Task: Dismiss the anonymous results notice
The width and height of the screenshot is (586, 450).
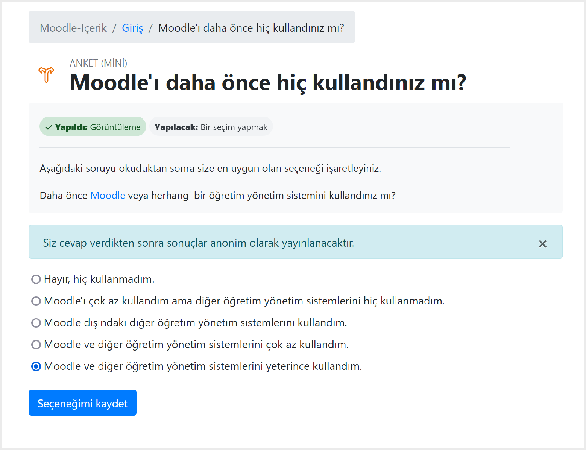Action: [x=542, y=244]
